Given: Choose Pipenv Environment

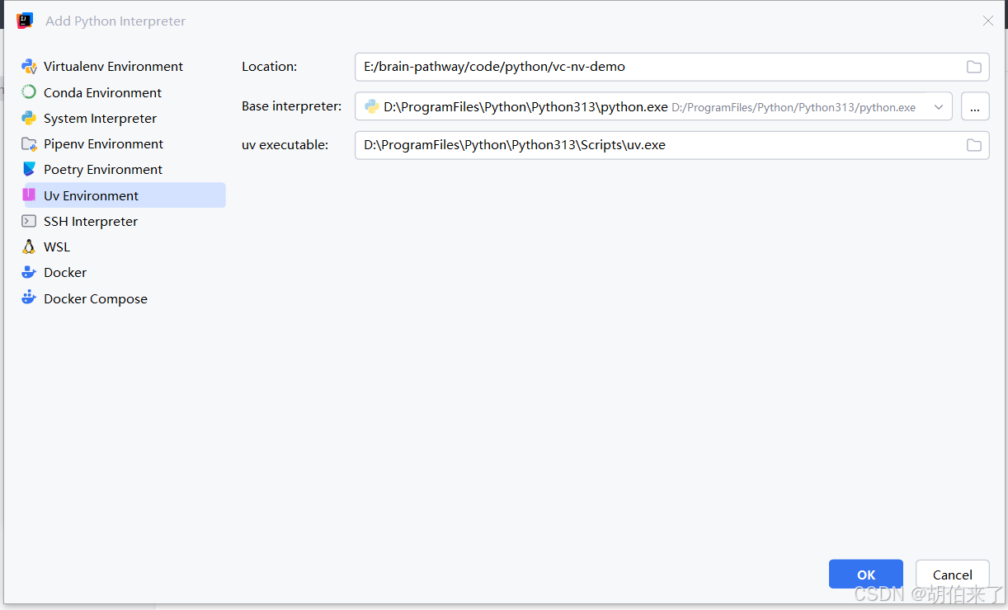Looking at the screenshot, I should pyautogui.click(x=123, y=143).
